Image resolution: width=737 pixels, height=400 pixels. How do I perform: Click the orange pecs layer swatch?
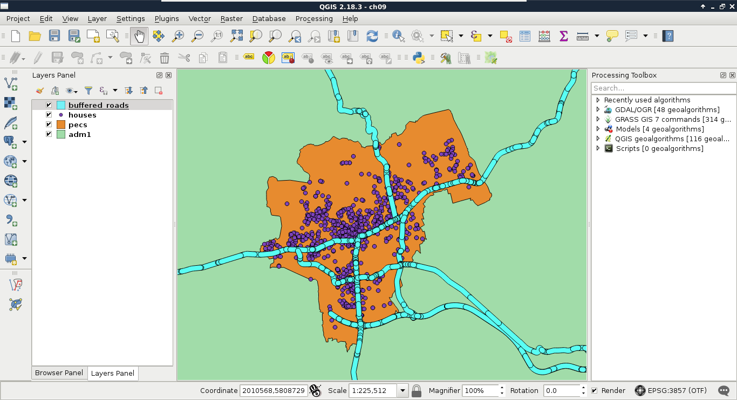click(x=61, y=125)
